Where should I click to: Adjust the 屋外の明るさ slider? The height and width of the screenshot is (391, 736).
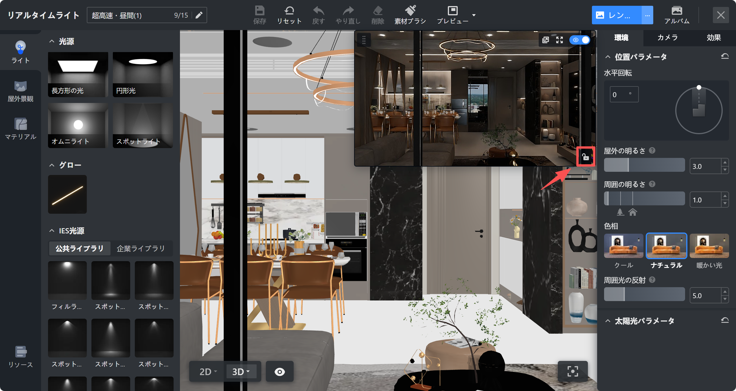(x=644, y=165)
